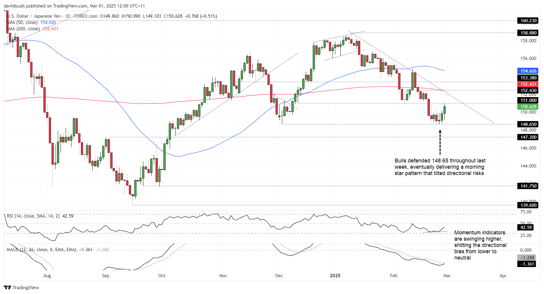Click the 153.380 price level label
This screenshot has height=294, width=544.
(x=528, y=78)
